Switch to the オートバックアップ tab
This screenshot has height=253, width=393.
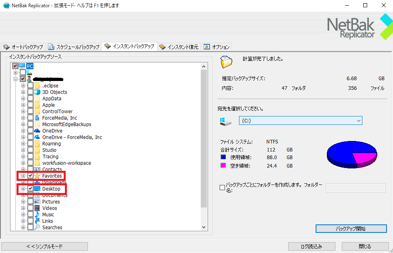pyautogui.click(x=23, y=47)
